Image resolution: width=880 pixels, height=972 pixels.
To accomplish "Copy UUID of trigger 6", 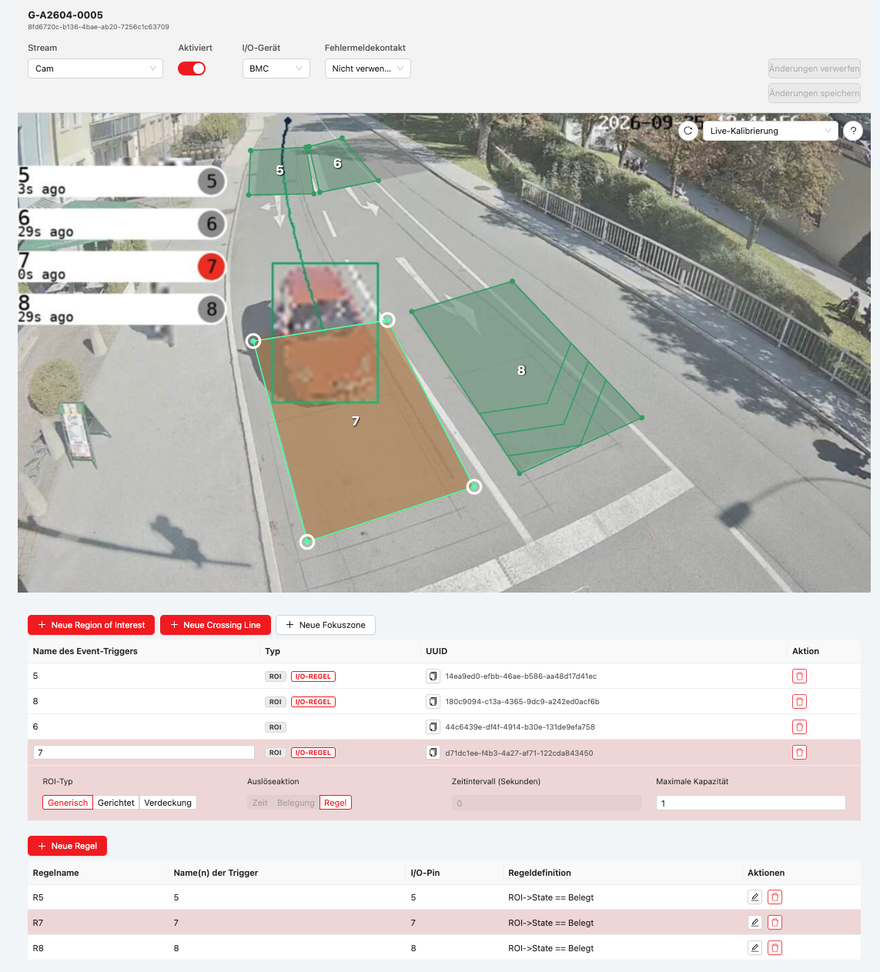I will click(x=433, y=727).
